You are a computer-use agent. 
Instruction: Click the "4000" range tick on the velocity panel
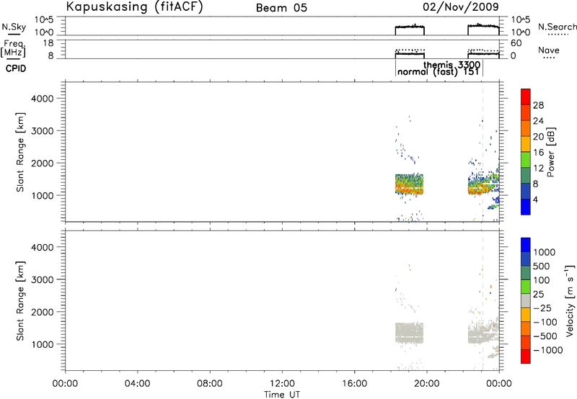tap(43, 247)
